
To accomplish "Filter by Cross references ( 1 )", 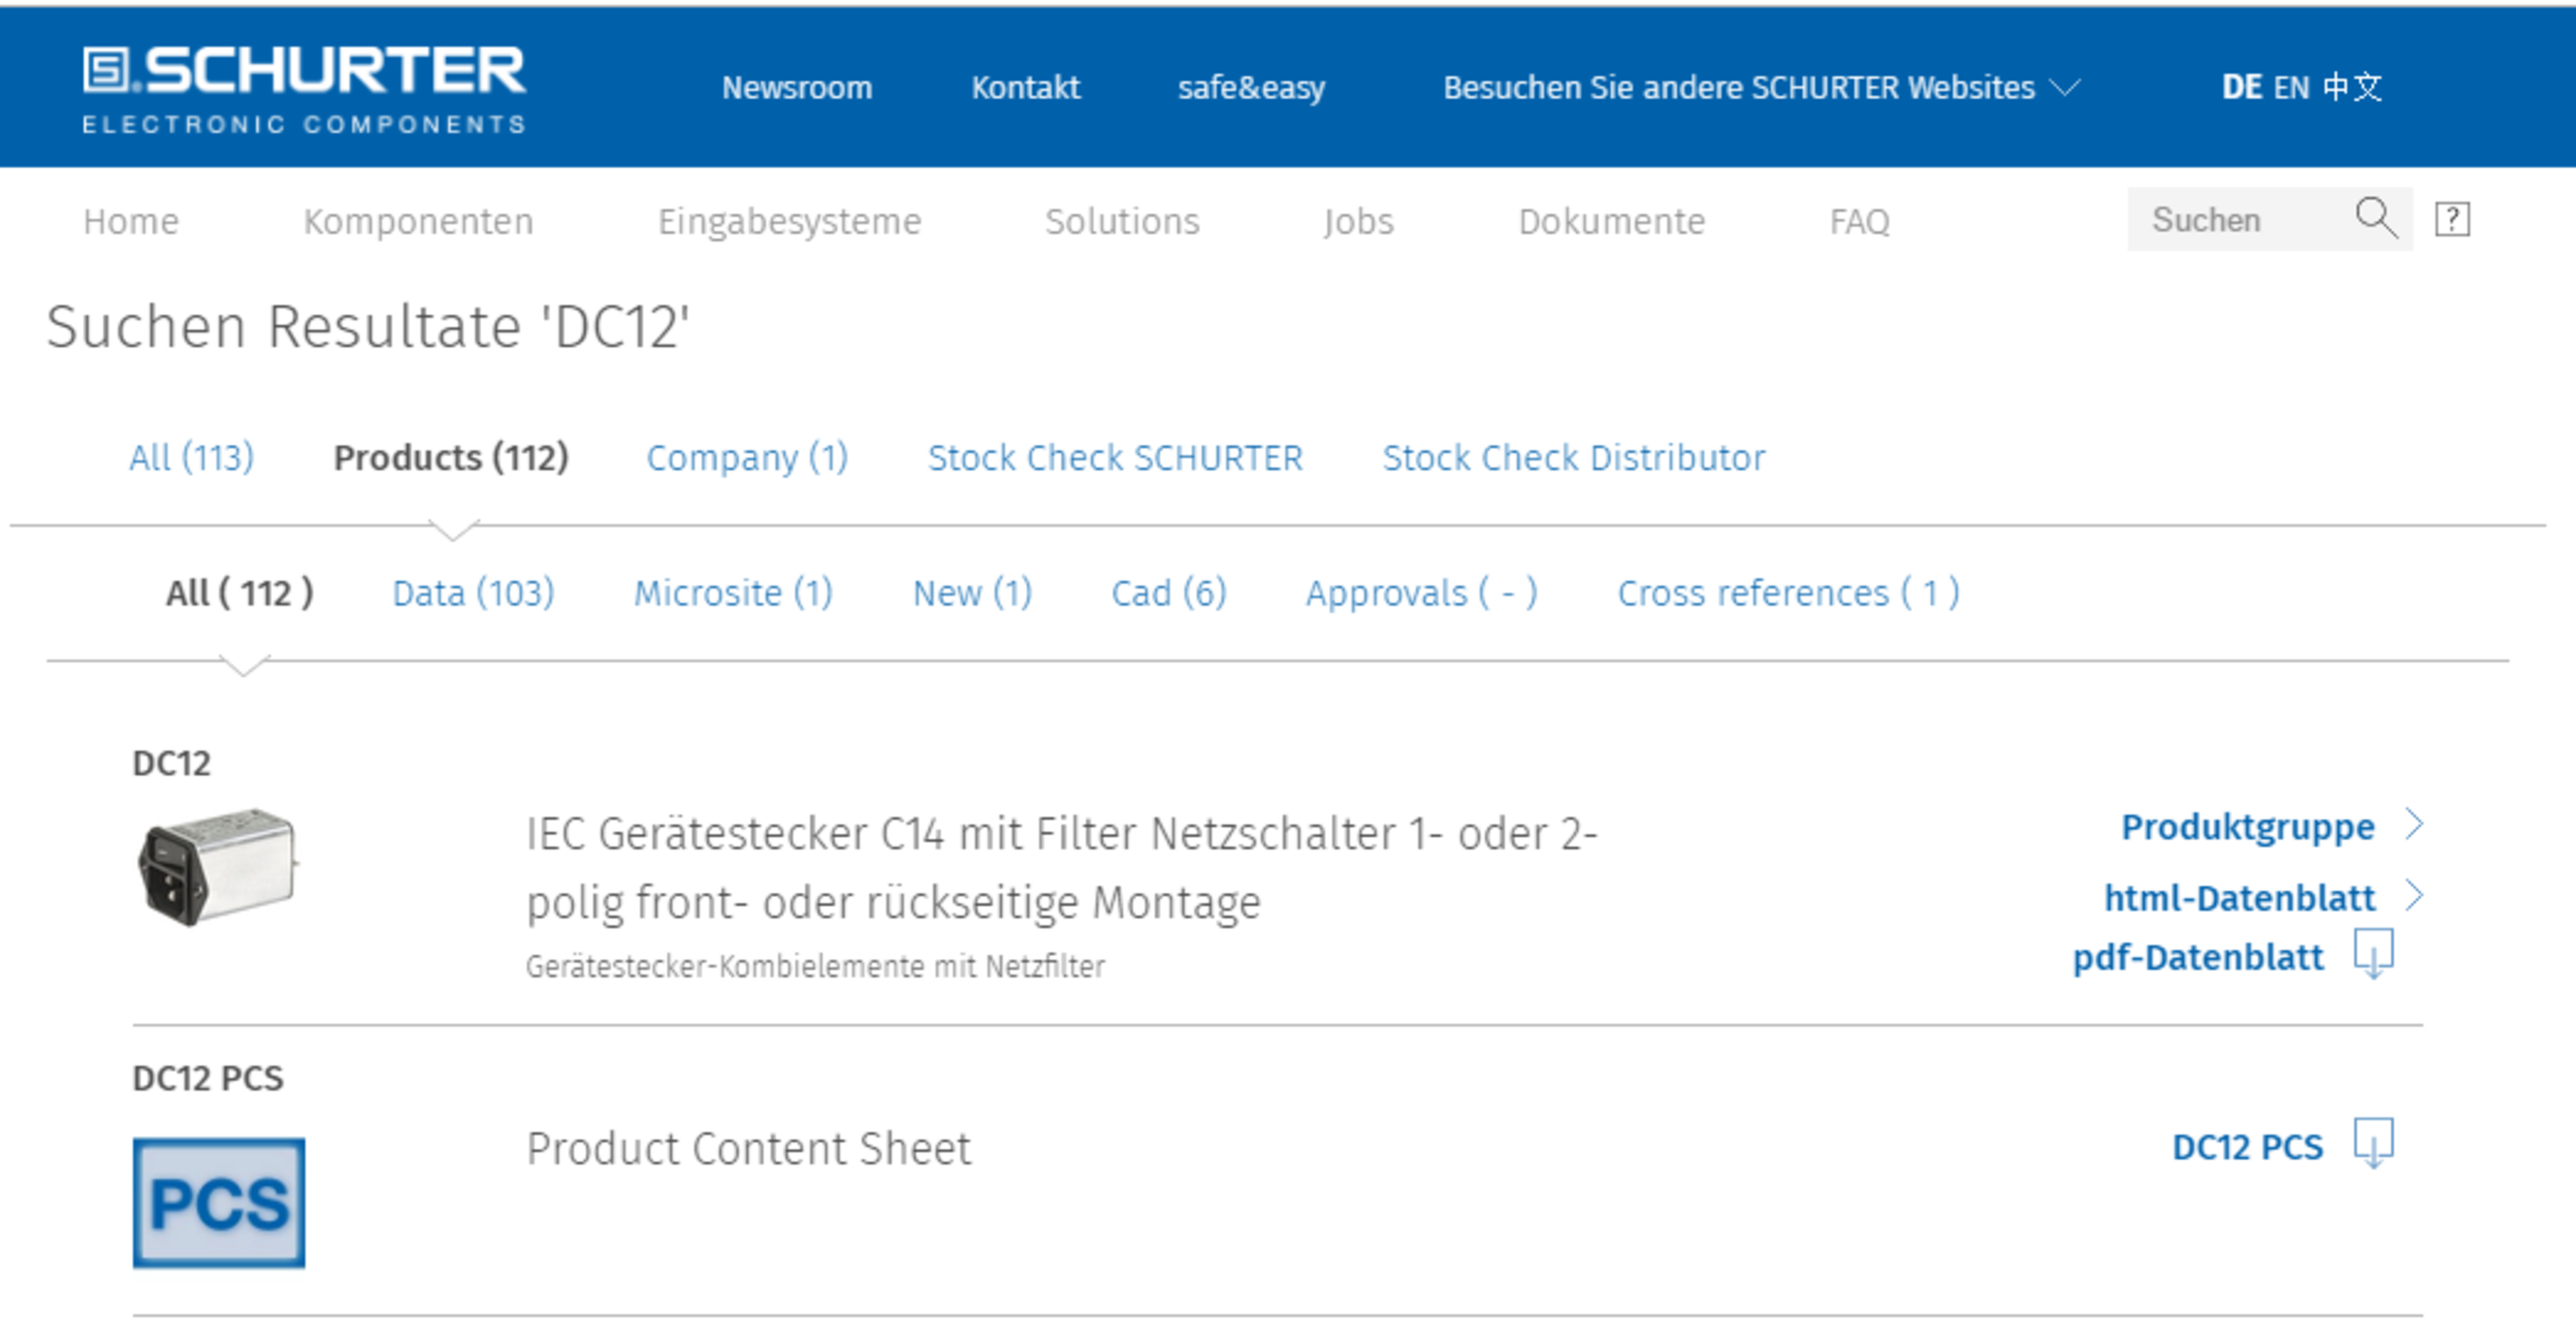I will tap(1788, 593).
